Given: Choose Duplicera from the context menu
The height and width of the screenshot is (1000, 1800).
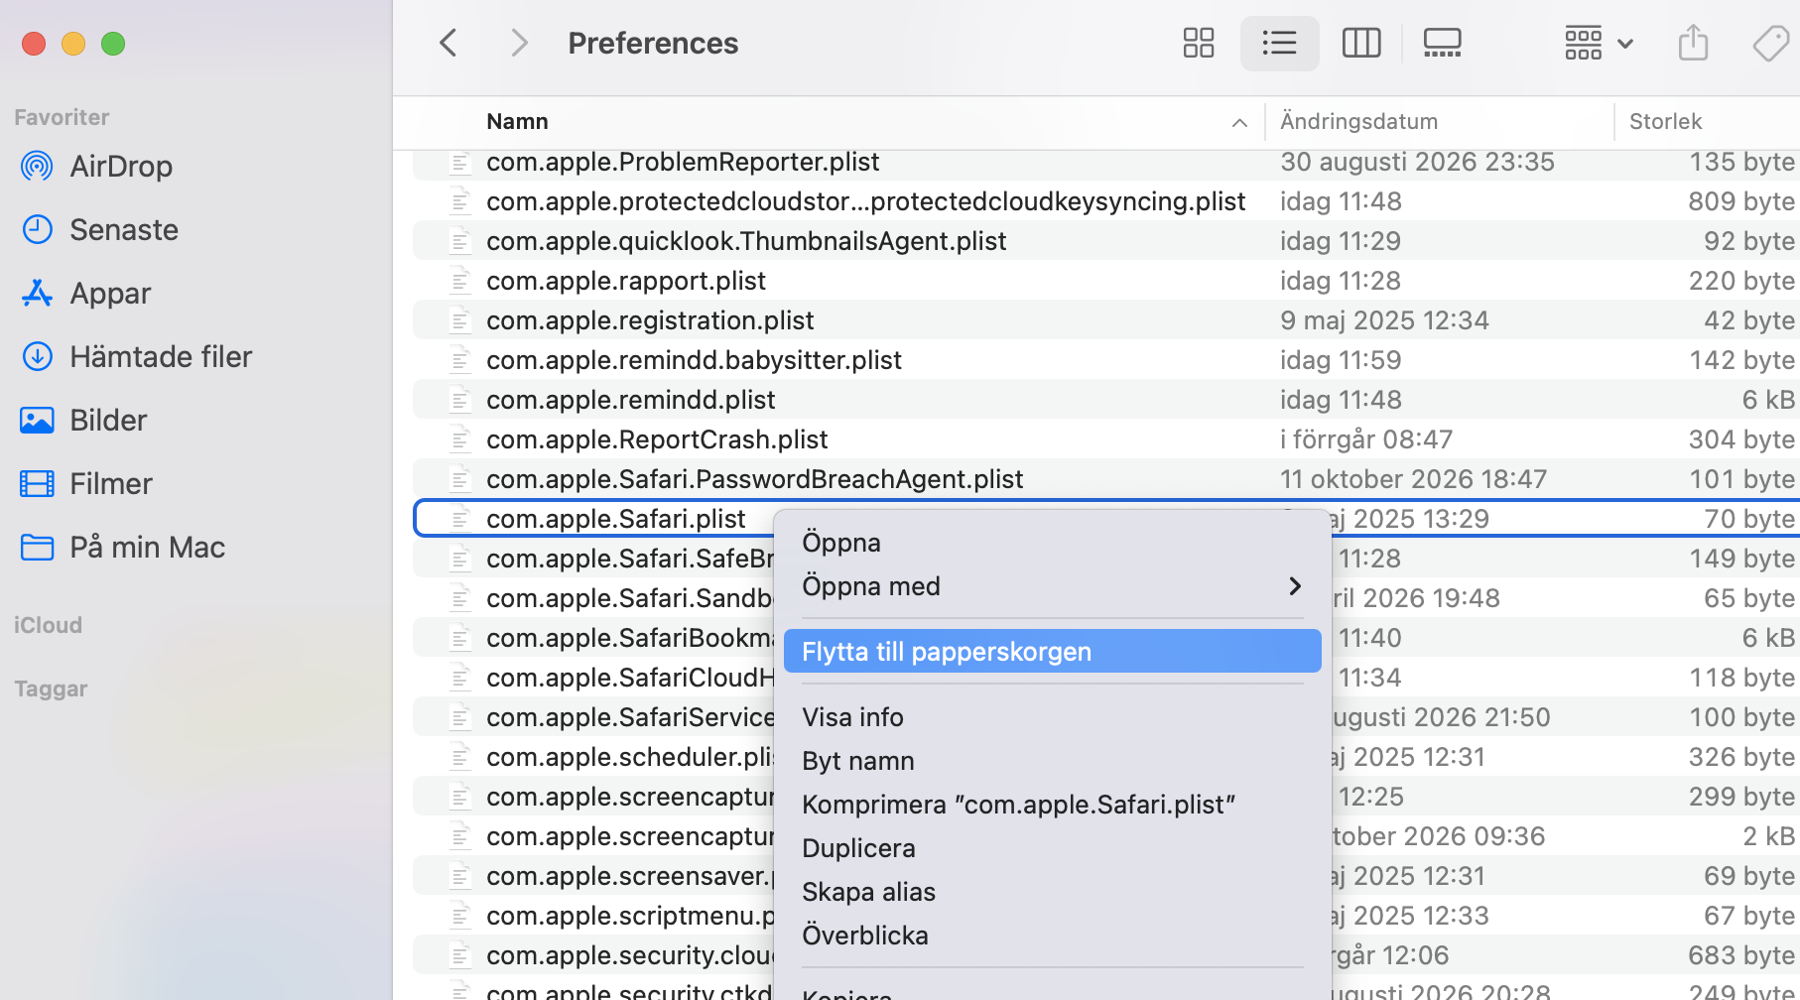Looking at the screenshot, I should click(1052, 848).
